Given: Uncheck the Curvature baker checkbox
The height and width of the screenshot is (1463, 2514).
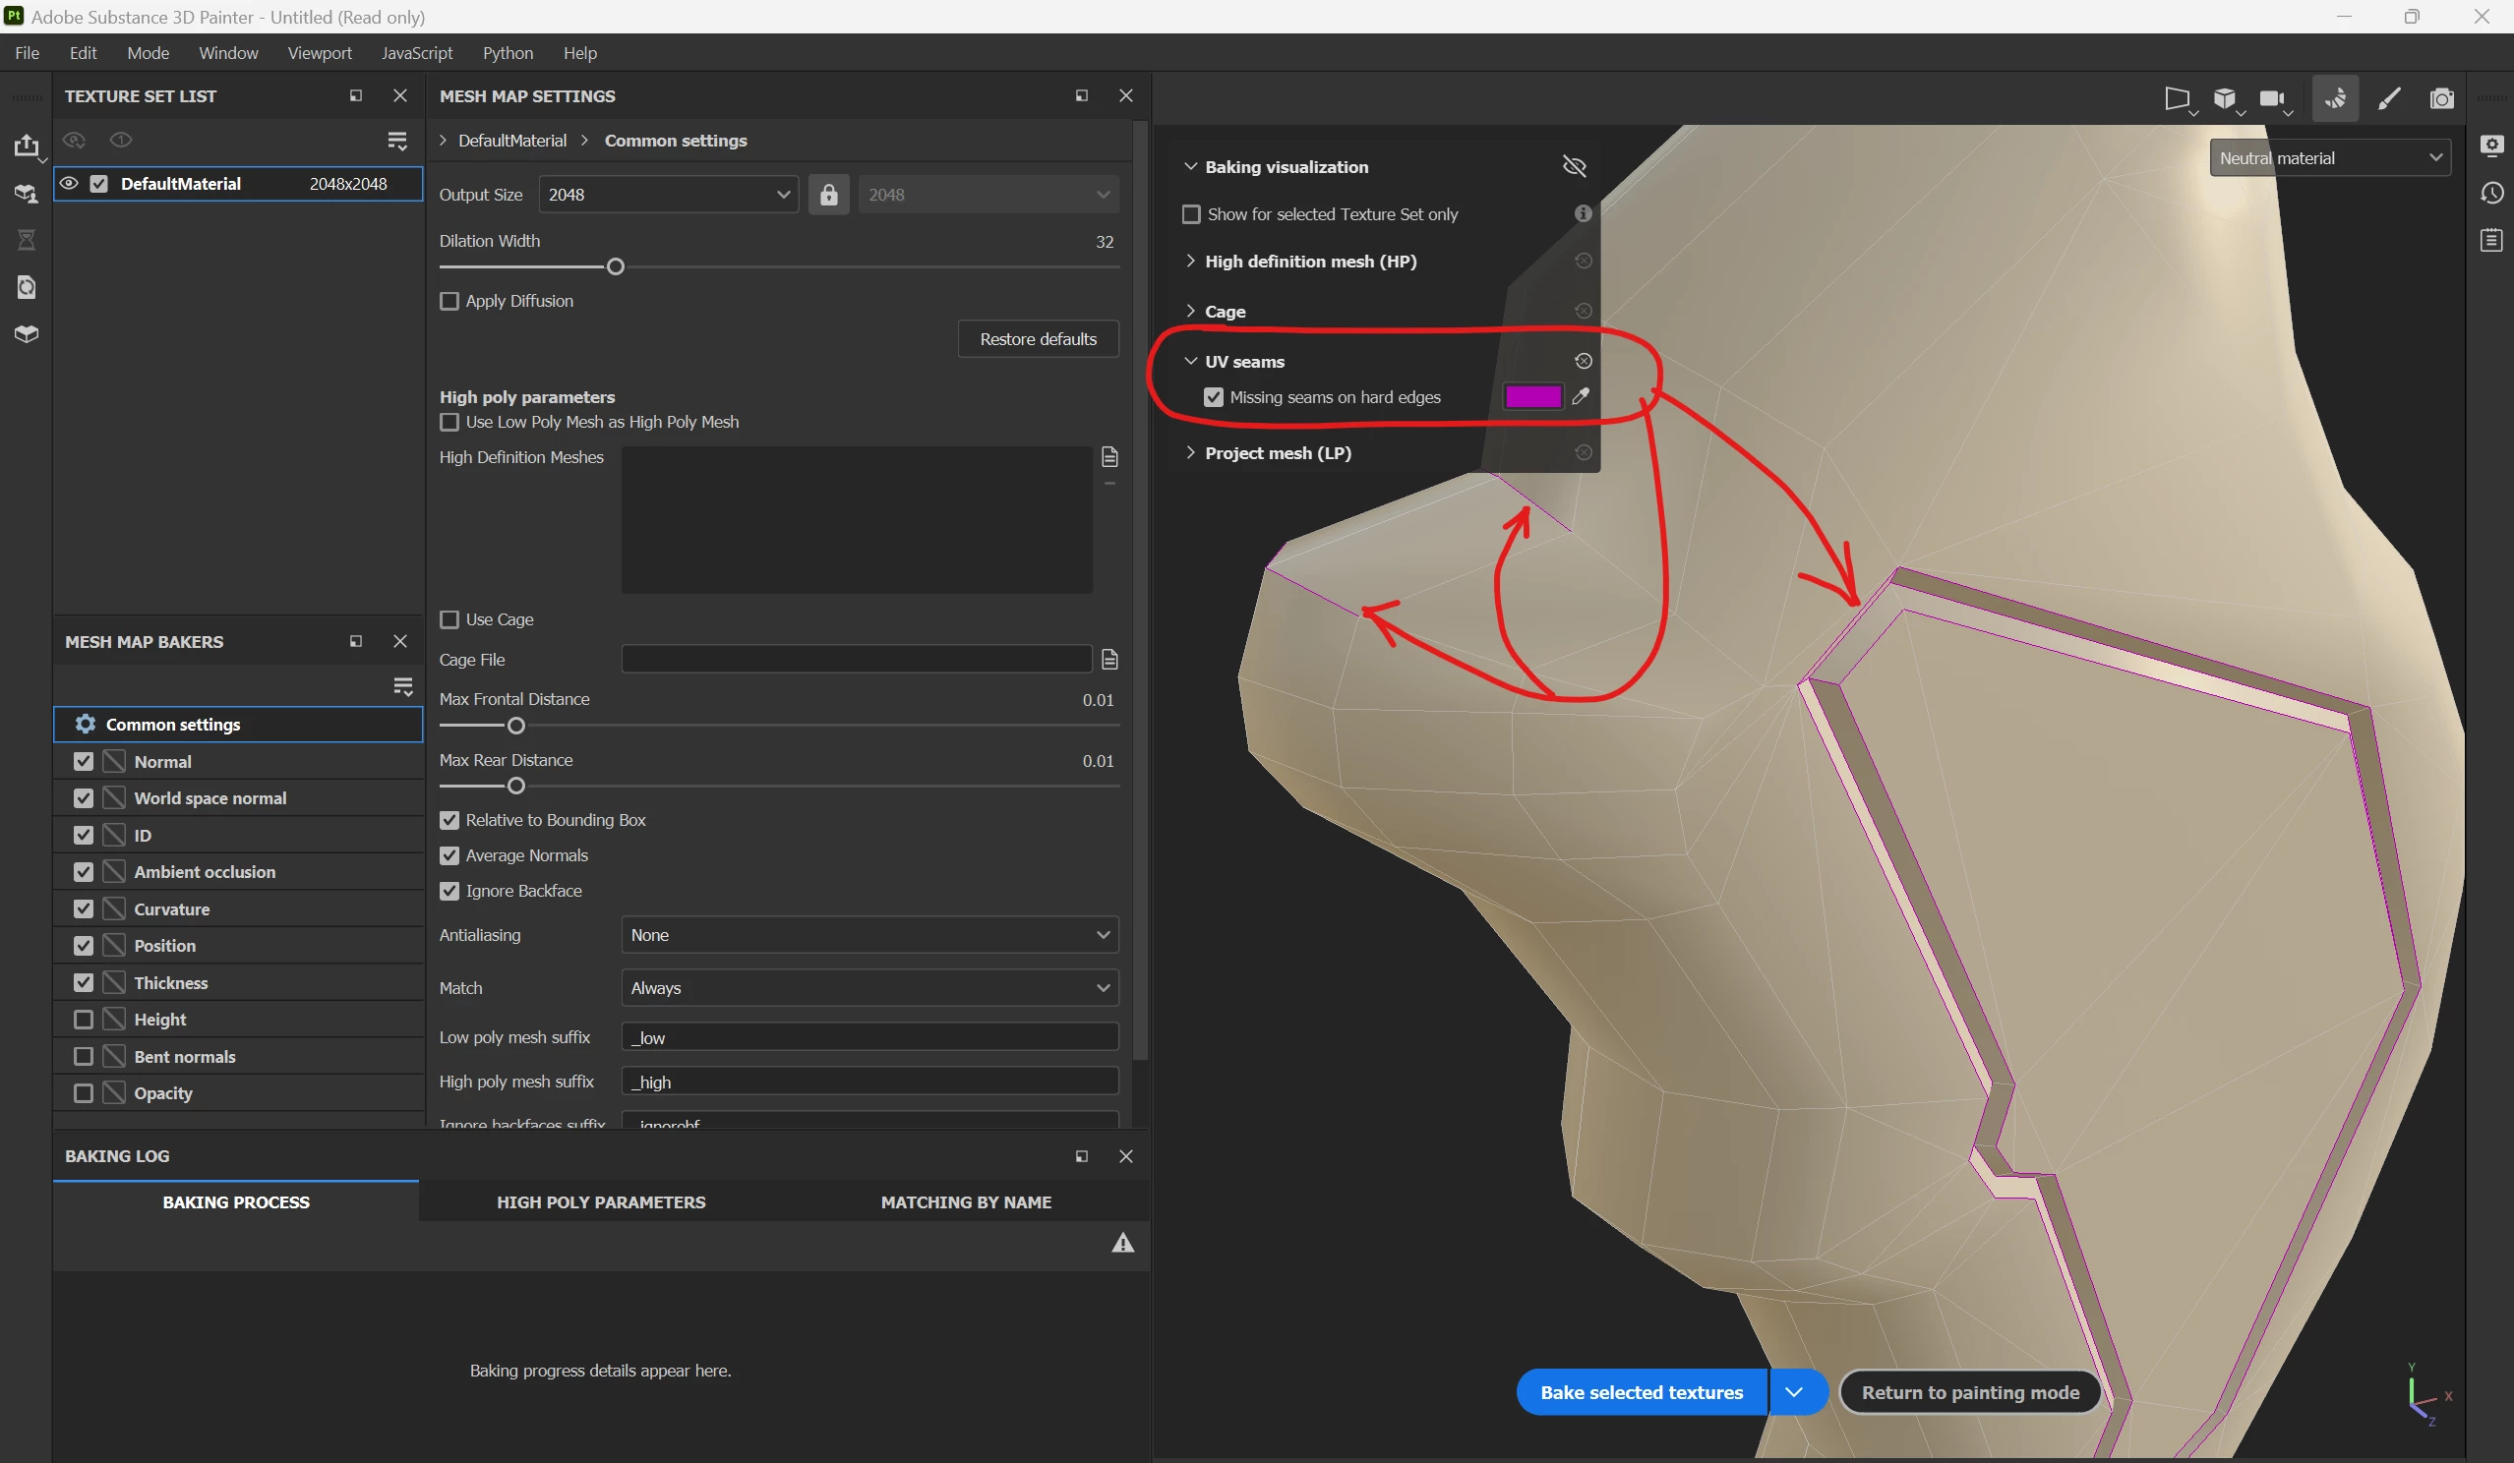Looking at the screenshot, I should click(x=84, y=908).
